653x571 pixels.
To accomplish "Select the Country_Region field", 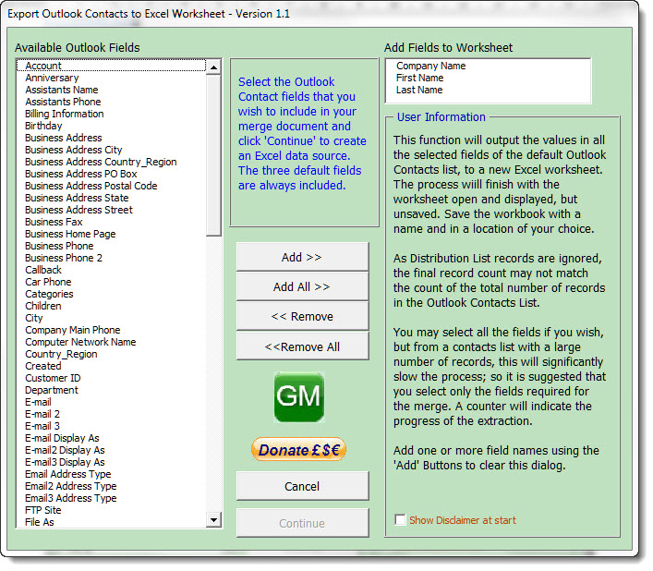I will click(111, 354).
